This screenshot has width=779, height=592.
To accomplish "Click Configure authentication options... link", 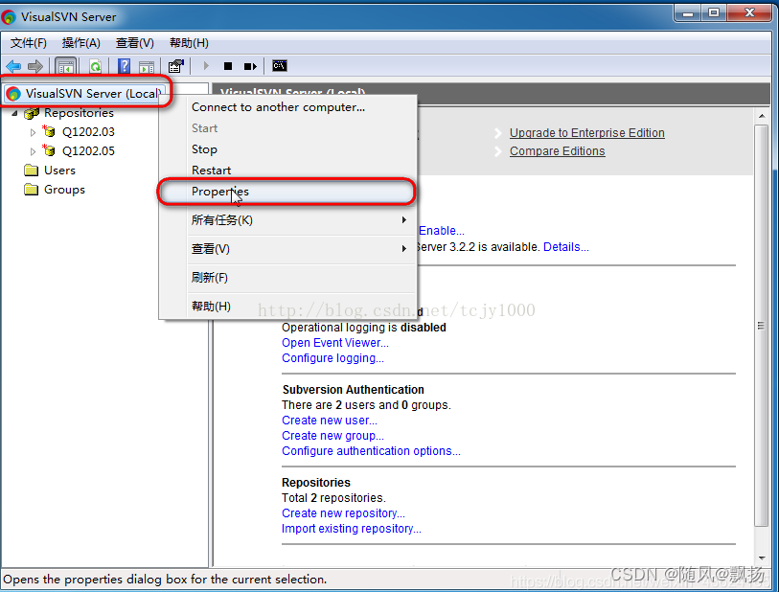I will [371, 451].
